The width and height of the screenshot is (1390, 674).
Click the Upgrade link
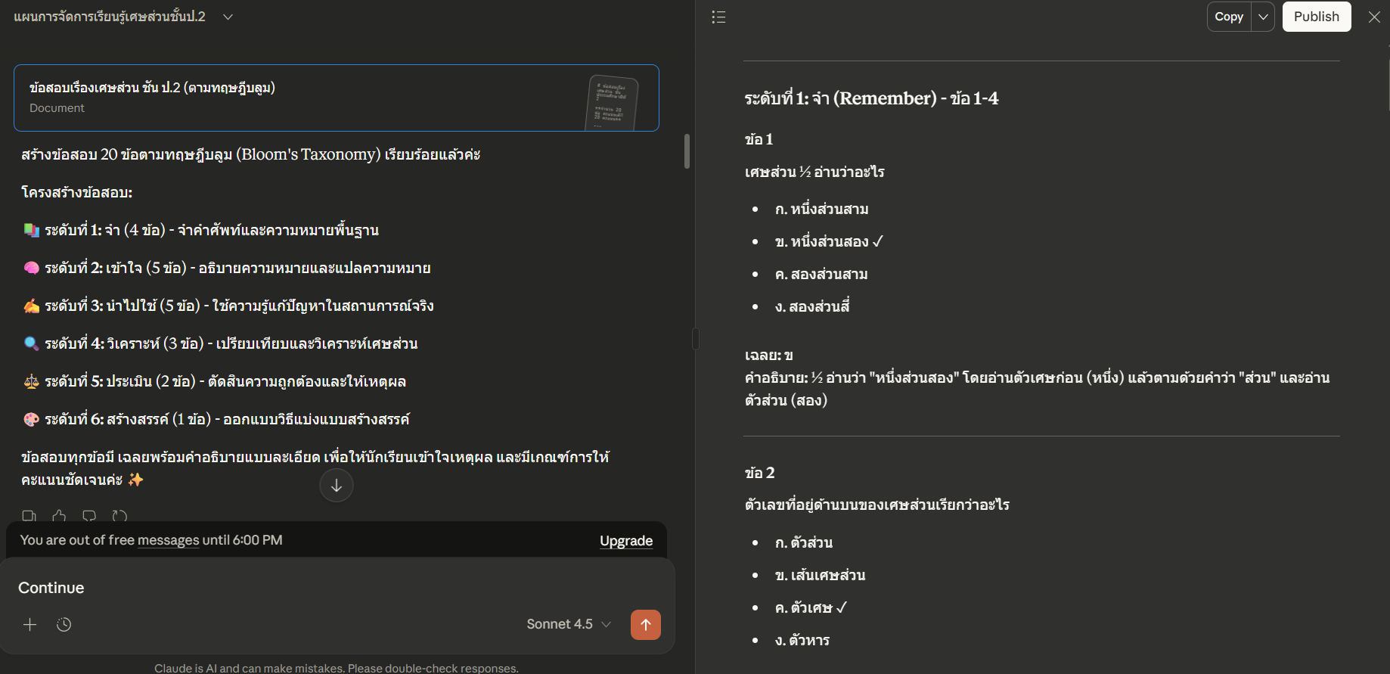[x=625, y=540]
